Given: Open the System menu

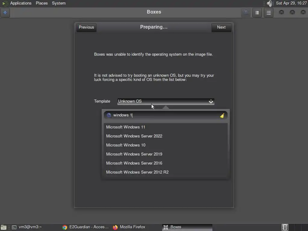Looking at the screenshot, I should click(59, 3).
